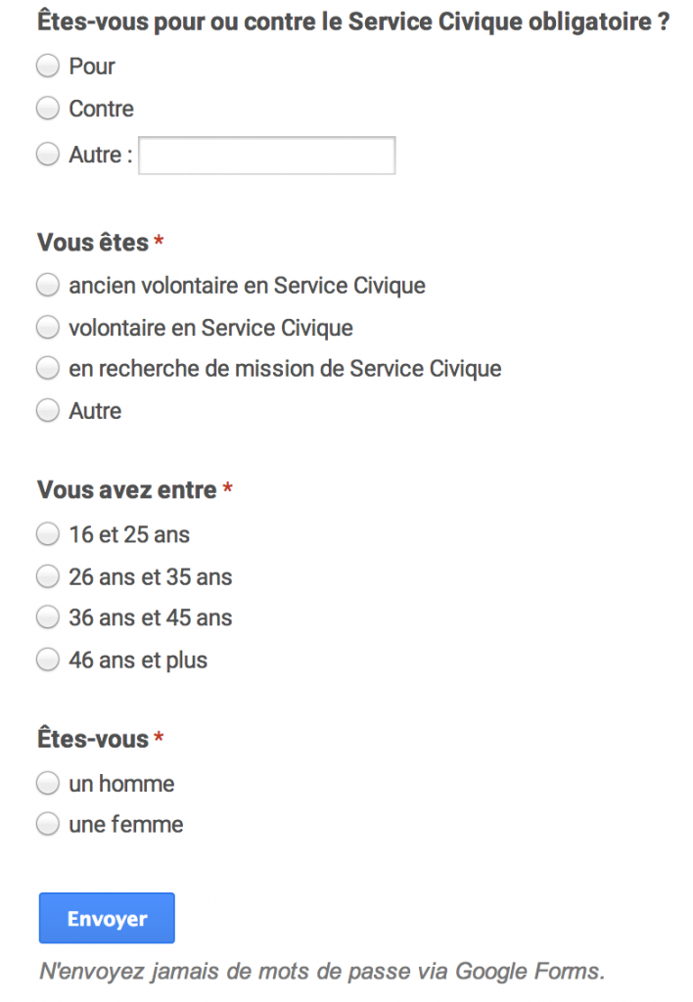The height and width of the screenshot is (1002, 693).
Task: Click the 'Pour' label text
Action: (92, 67)
